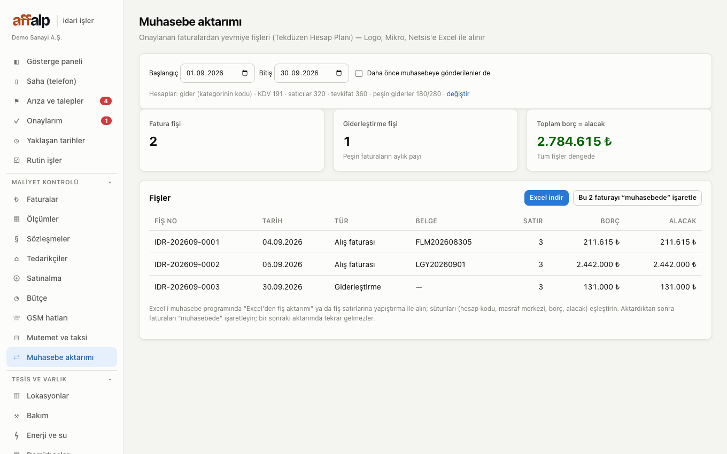Click the red 4 badge on Arıza ve talepler
The image size is (727, 454).
[106, 101]
